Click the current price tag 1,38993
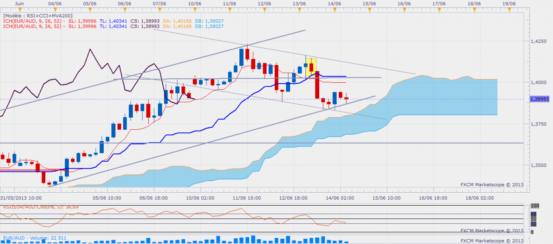The width and height of the screenshot is (553, 244). (539, 99)
